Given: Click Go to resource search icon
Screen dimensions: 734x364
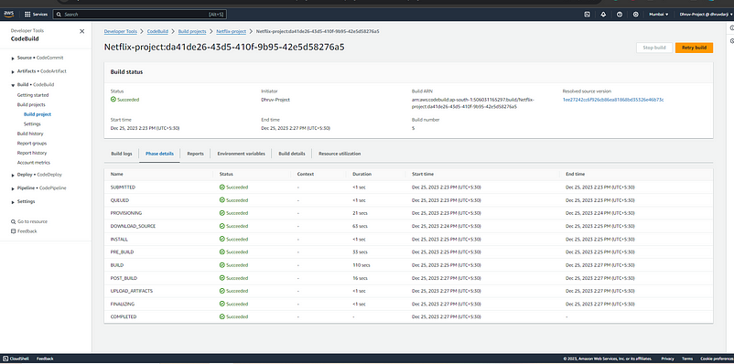Looking at the screenshot, I should click(13, 221).
